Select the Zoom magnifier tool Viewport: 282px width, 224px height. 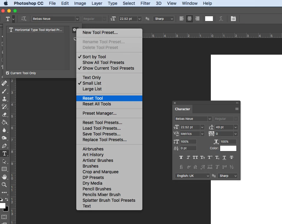[4, 185]
